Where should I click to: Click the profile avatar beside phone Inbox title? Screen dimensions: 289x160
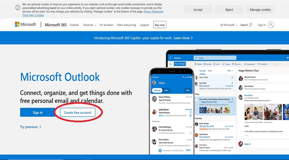point(154,83)
